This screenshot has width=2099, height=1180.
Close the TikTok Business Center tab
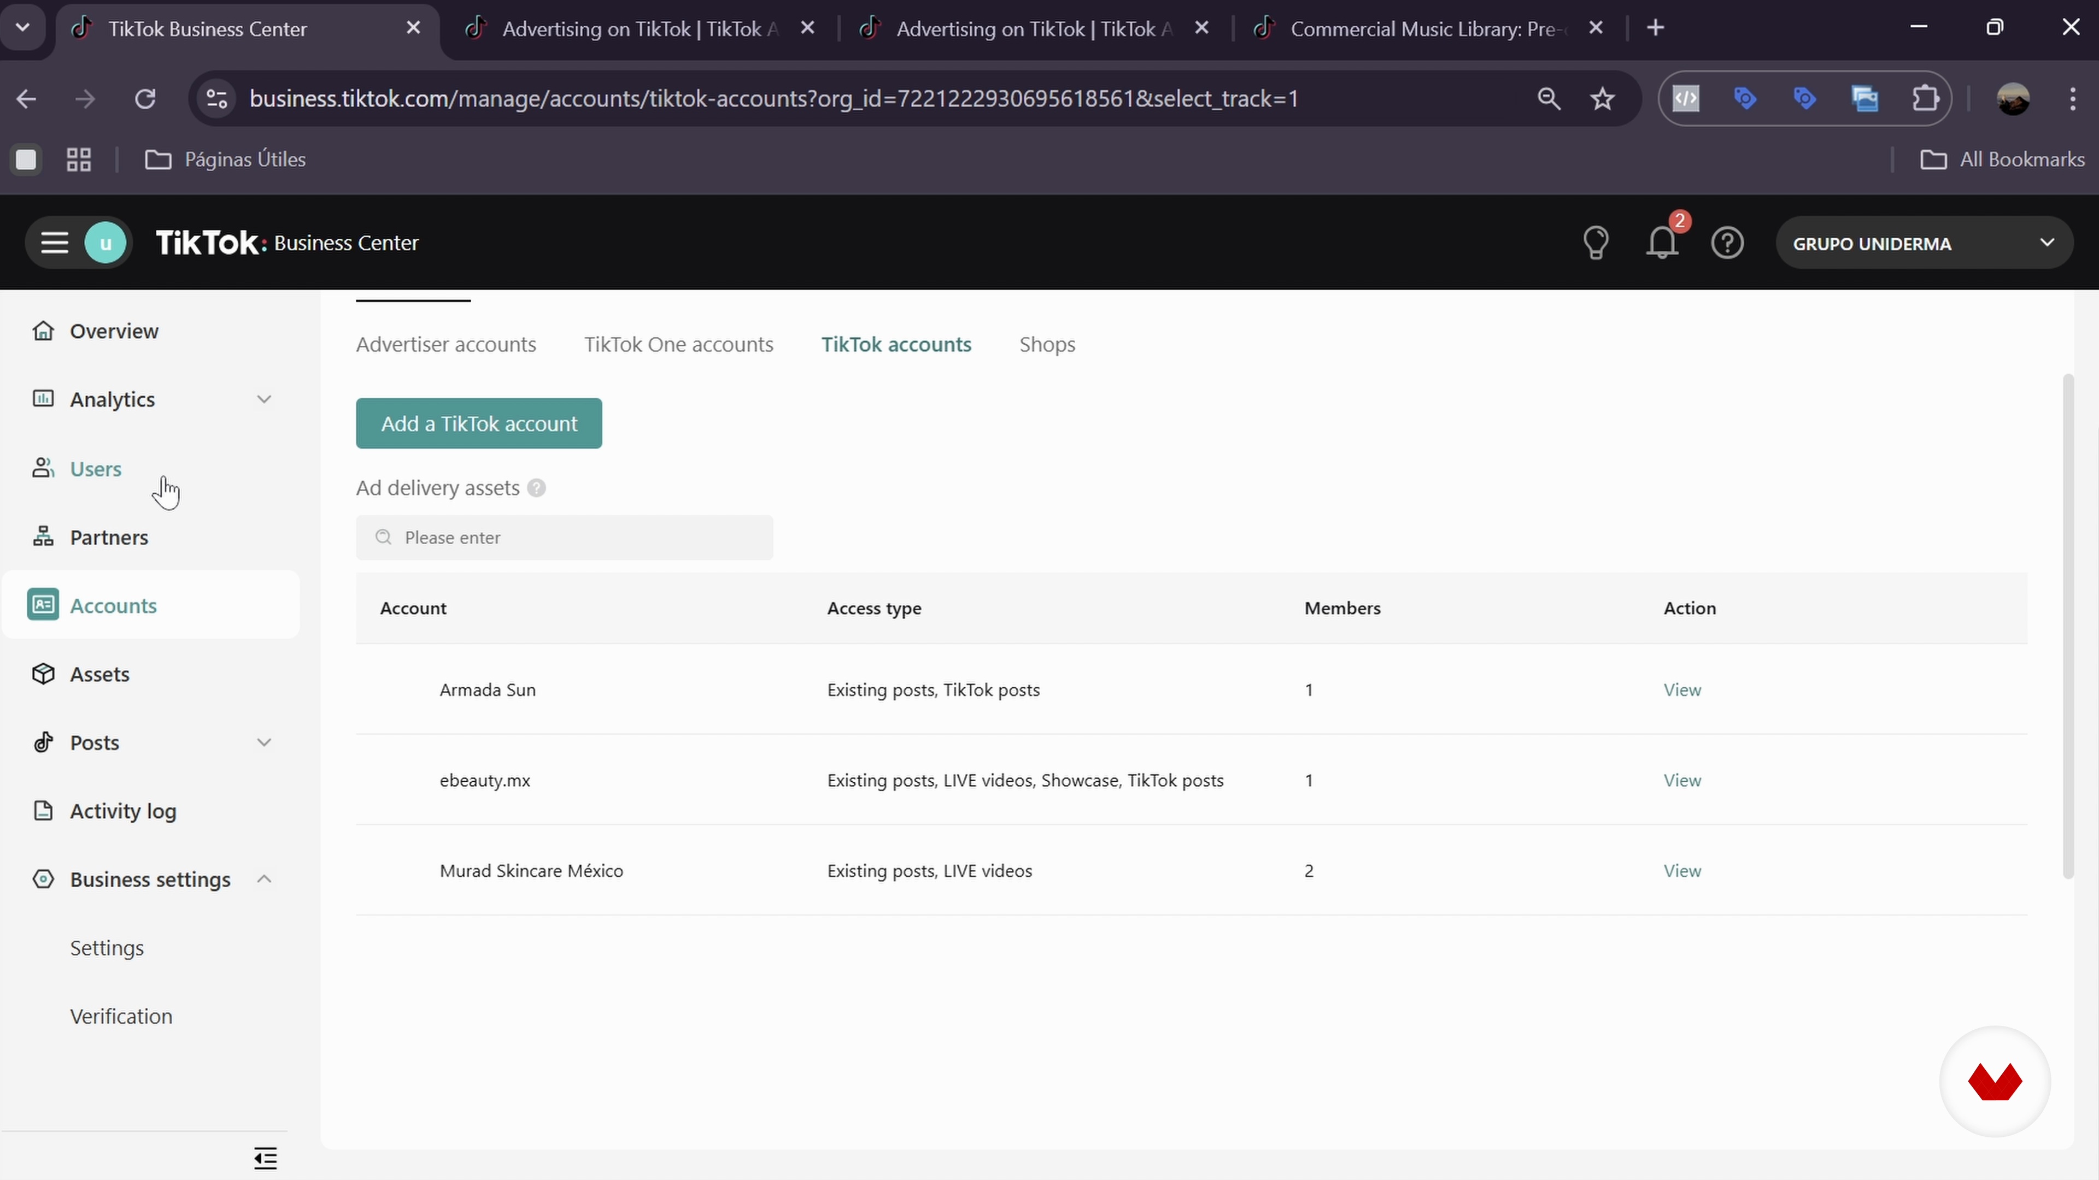[413, 28]
